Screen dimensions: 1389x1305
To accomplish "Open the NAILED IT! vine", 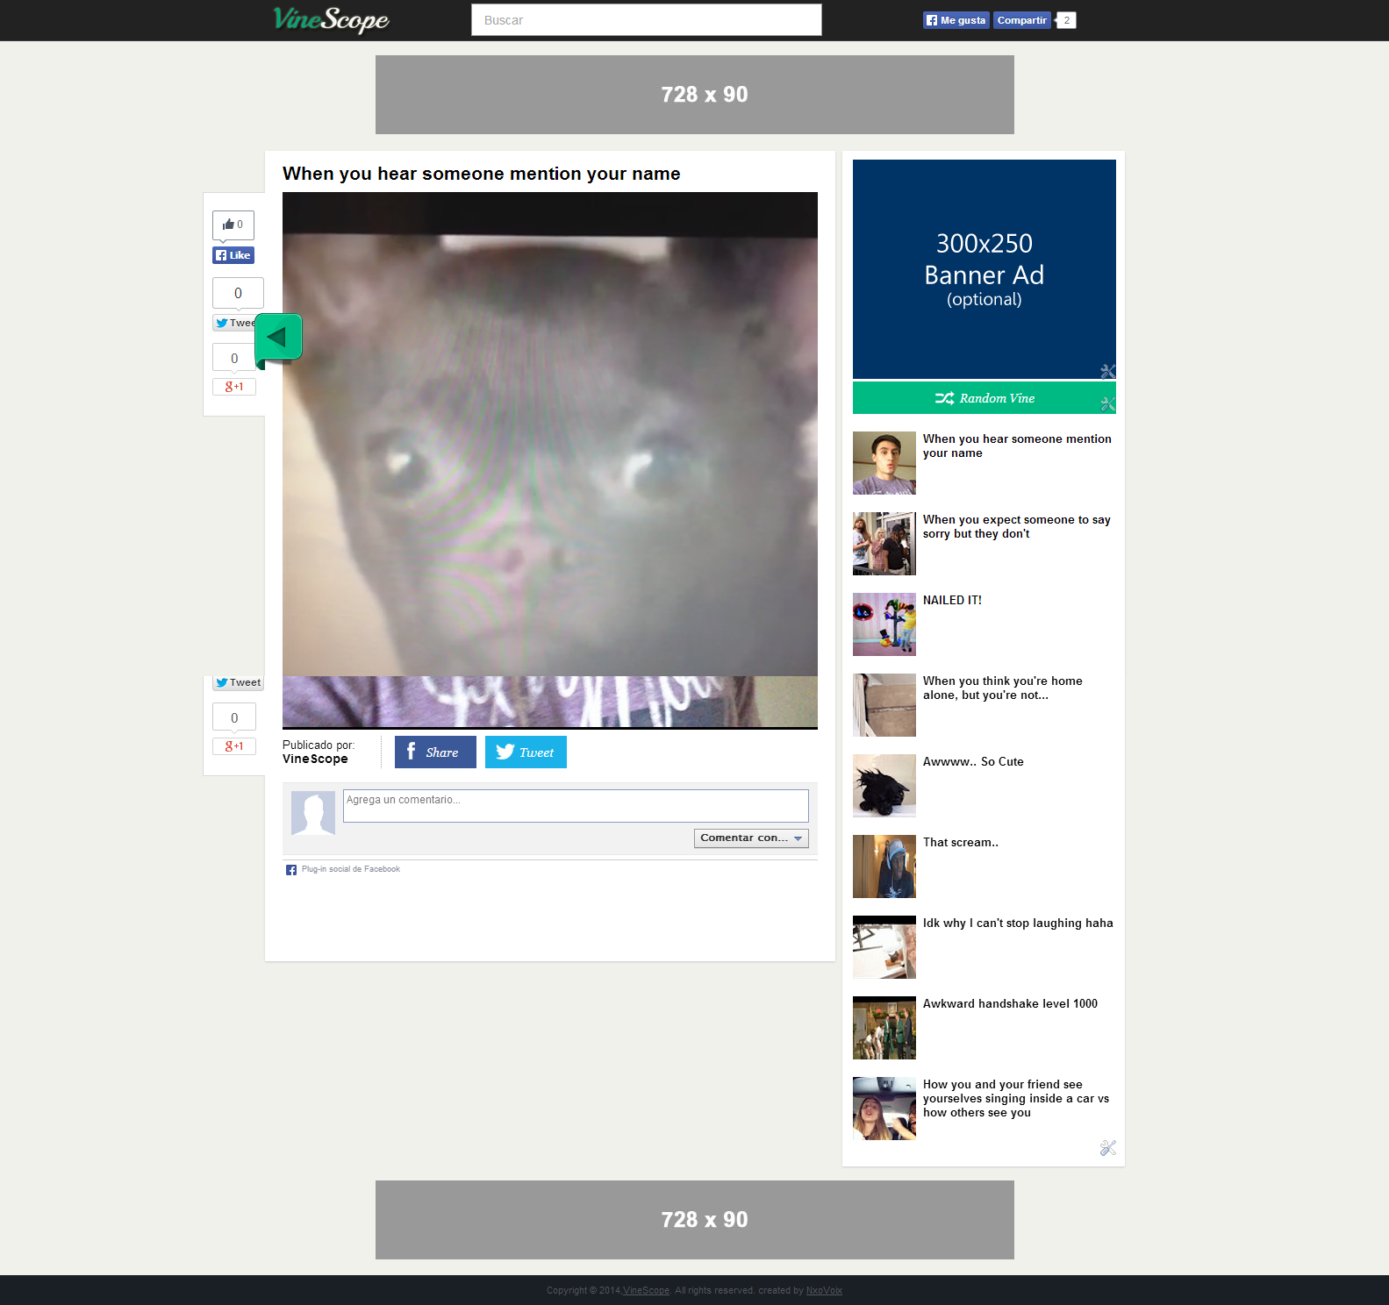I will coord(952,601).
